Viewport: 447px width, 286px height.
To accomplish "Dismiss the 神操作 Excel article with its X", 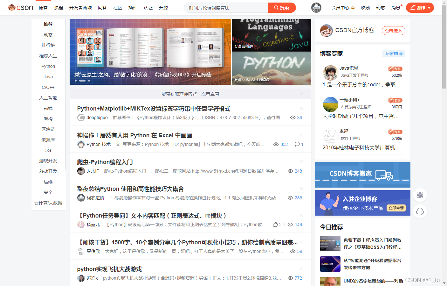I will pos(301,135).
